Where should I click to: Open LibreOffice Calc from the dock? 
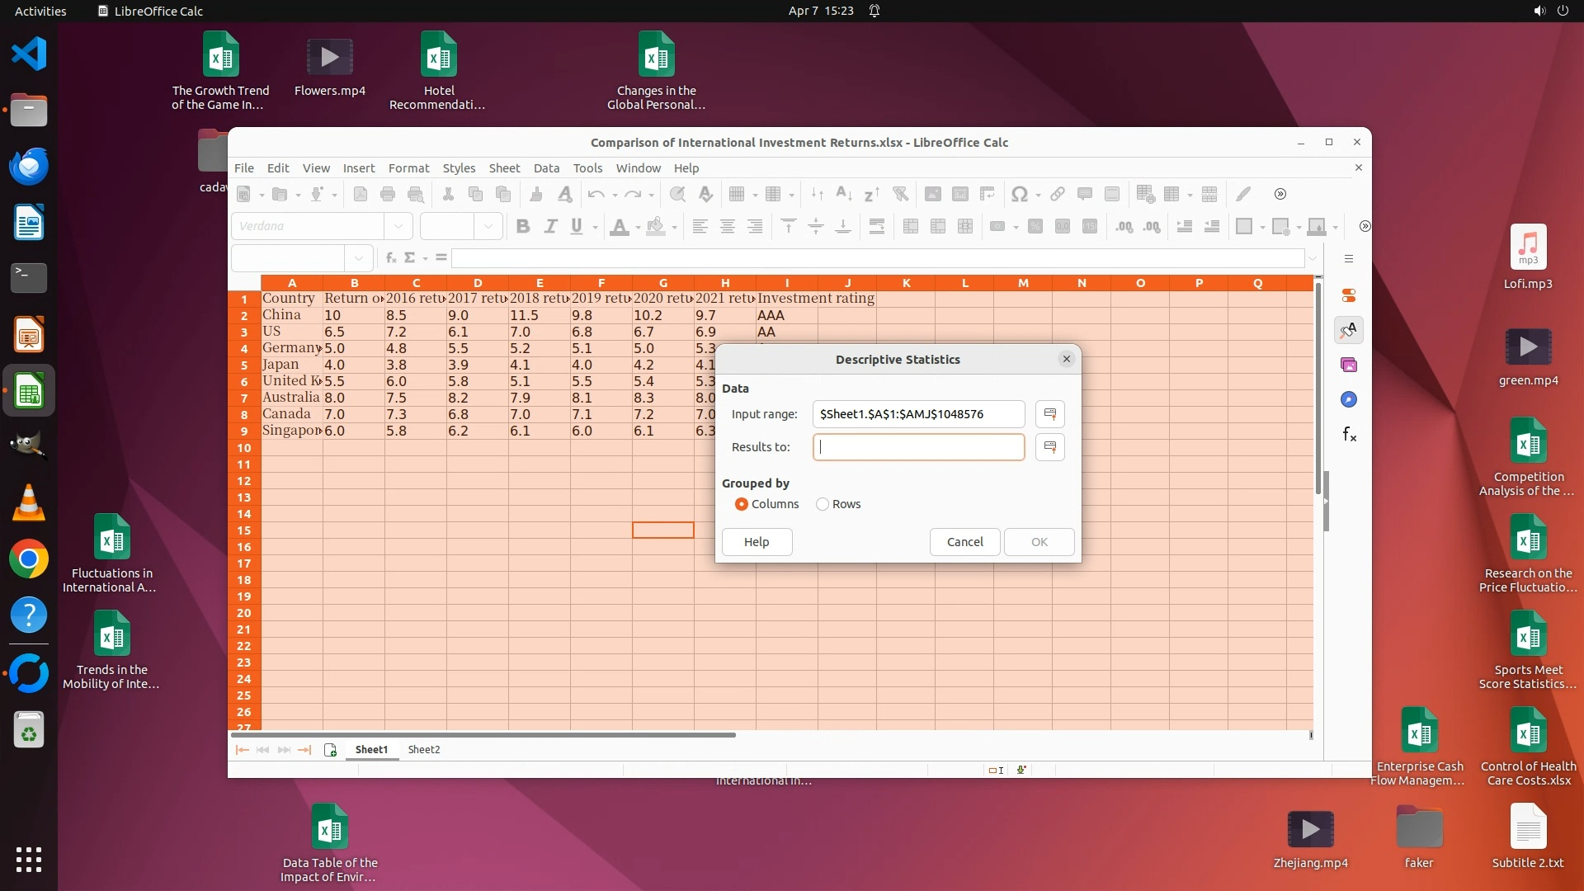(29, 392)
